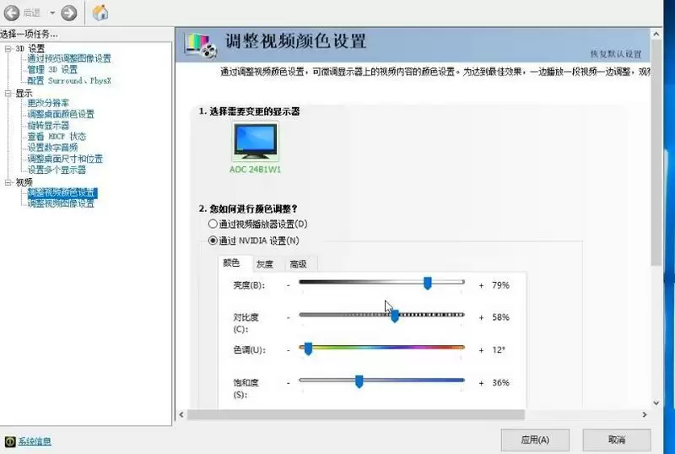The image size is (675, 454).
Task: Open 通过预览调整图像设置
Action: pyautogui.click(x=69, y=58)
